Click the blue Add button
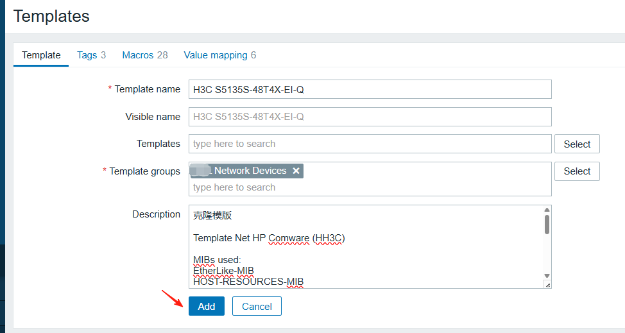Screen dimensions: 625x333 tap(206, 307)
